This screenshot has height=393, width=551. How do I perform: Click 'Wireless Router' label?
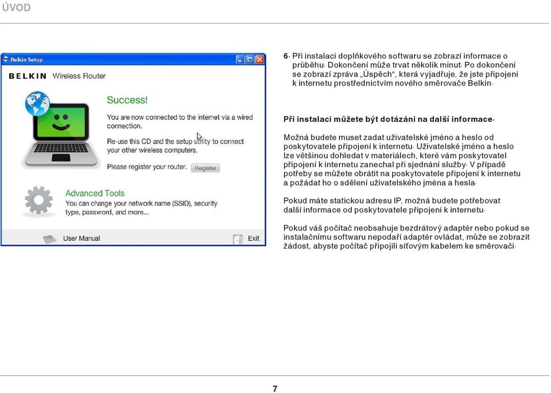pyautogui.click(x=79, y=76)
